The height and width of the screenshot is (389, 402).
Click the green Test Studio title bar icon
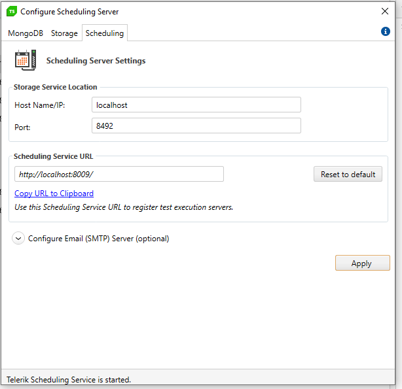pyautogui.click(x=12, y=12)
